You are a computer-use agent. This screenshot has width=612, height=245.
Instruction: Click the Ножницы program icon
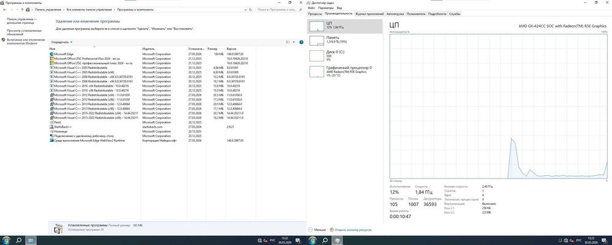(52, 131)
